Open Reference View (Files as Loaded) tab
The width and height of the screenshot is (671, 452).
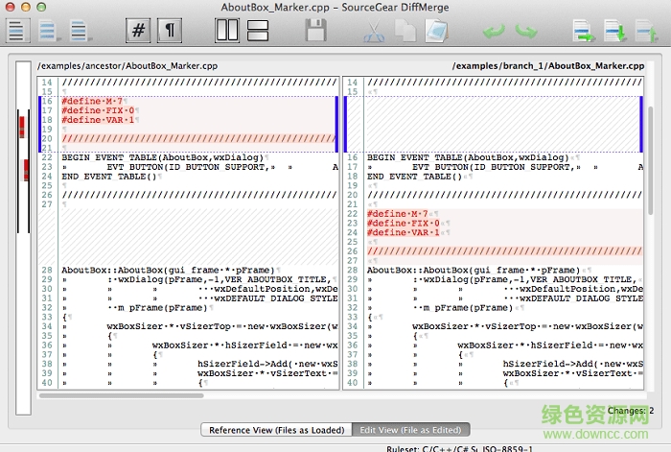(x=277, y=430)
